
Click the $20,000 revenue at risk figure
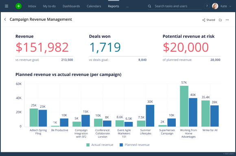pyautogui.click(x=186, y=47)
